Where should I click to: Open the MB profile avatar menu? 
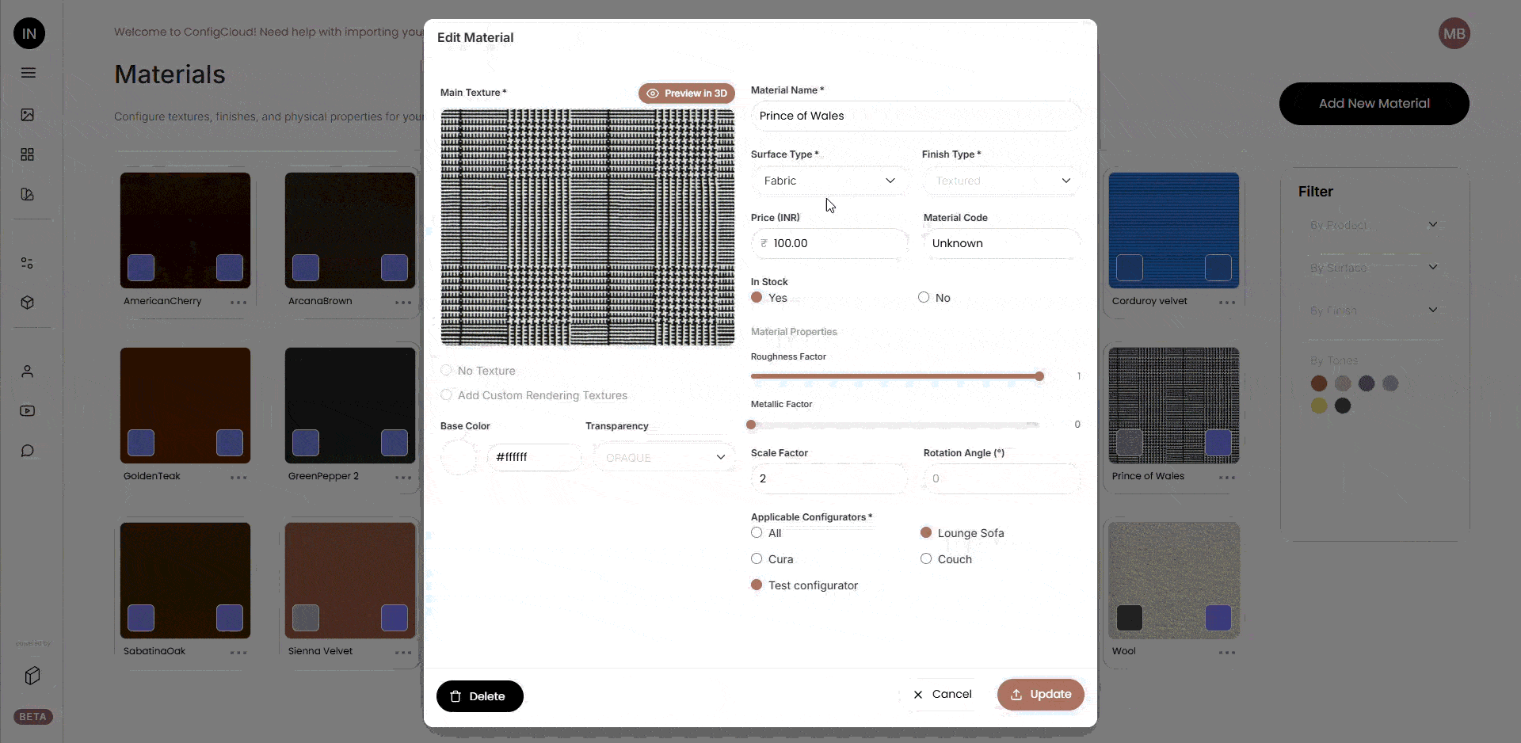pyautogui.click(x=1454, y=33)
